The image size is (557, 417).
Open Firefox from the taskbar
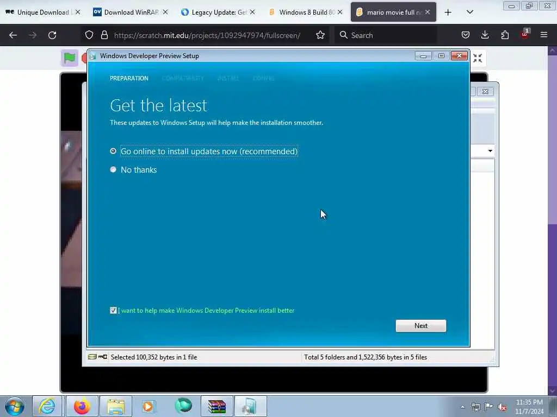click(82, 406)
